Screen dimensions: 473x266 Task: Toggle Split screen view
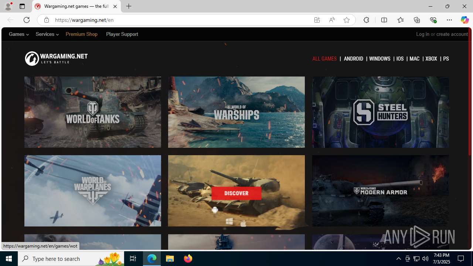pyautogui.click(x=384, y=20)
